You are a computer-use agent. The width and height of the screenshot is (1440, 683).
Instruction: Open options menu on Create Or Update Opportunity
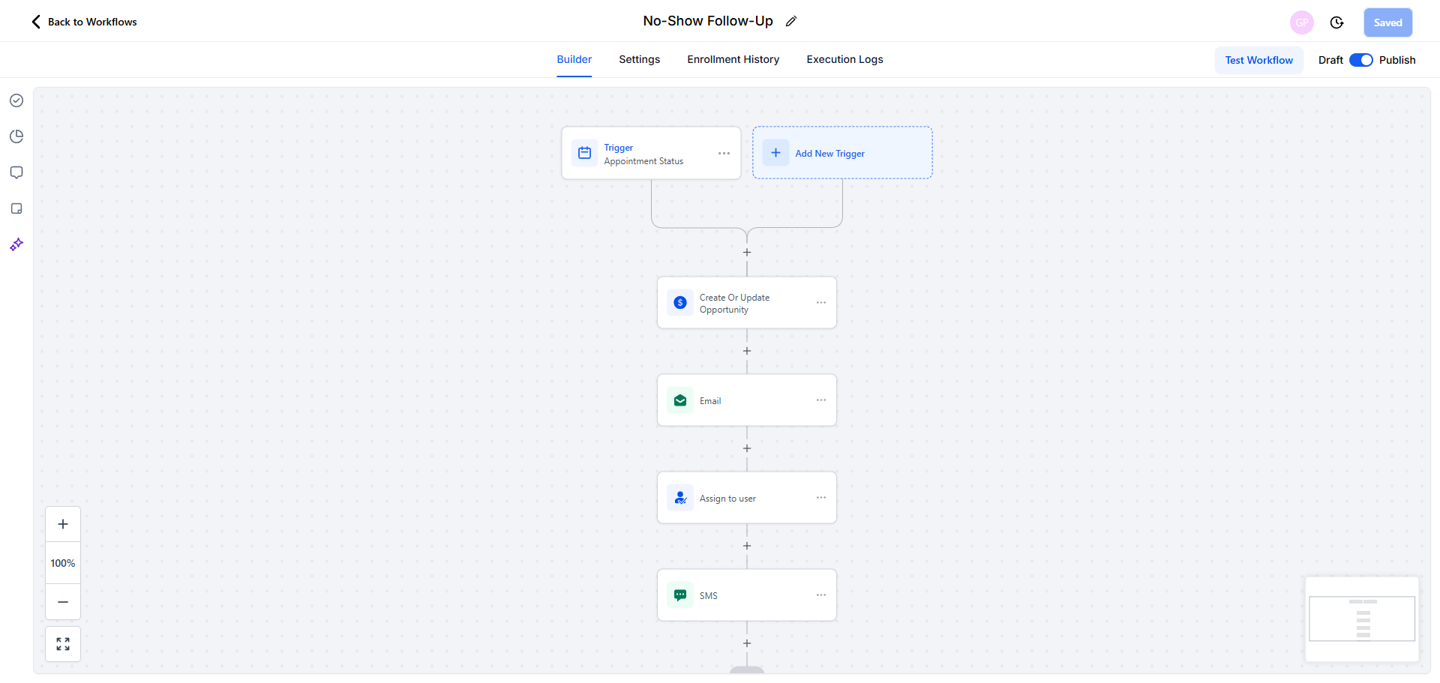point(821,303)
